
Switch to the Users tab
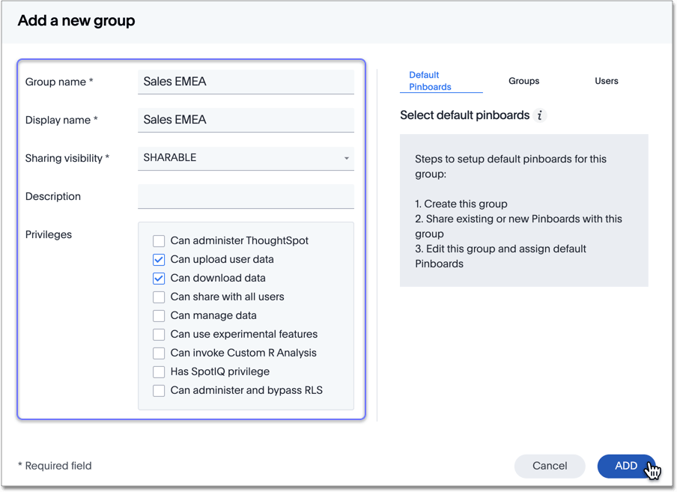click(x=607, y=80)
